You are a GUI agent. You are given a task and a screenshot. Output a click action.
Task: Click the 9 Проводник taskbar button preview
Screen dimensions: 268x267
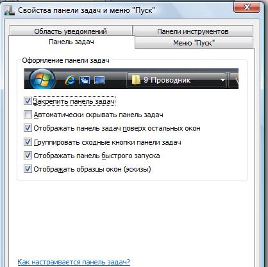pyautogui.click(x=176, y=80)
